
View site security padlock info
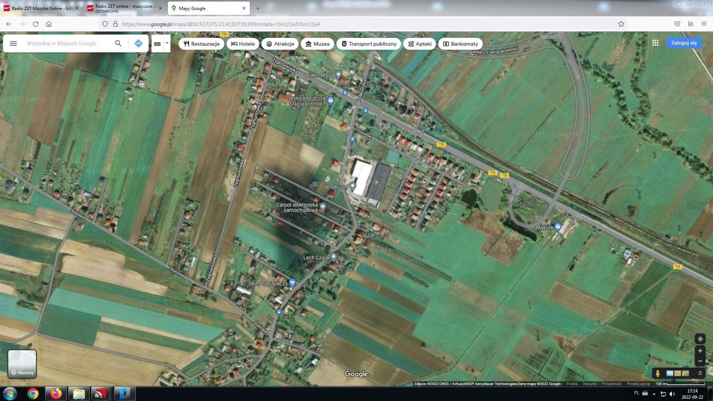click(x=115, y=24)
